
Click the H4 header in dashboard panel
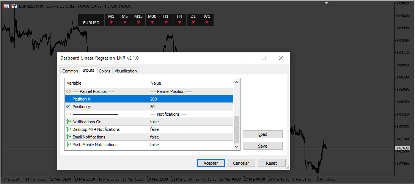(179, 16)
